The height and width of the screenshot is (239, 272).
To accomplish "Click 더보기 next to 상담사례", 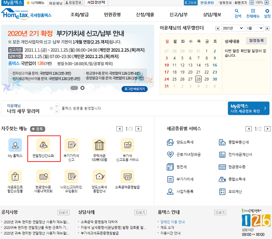I will [140, 213].
